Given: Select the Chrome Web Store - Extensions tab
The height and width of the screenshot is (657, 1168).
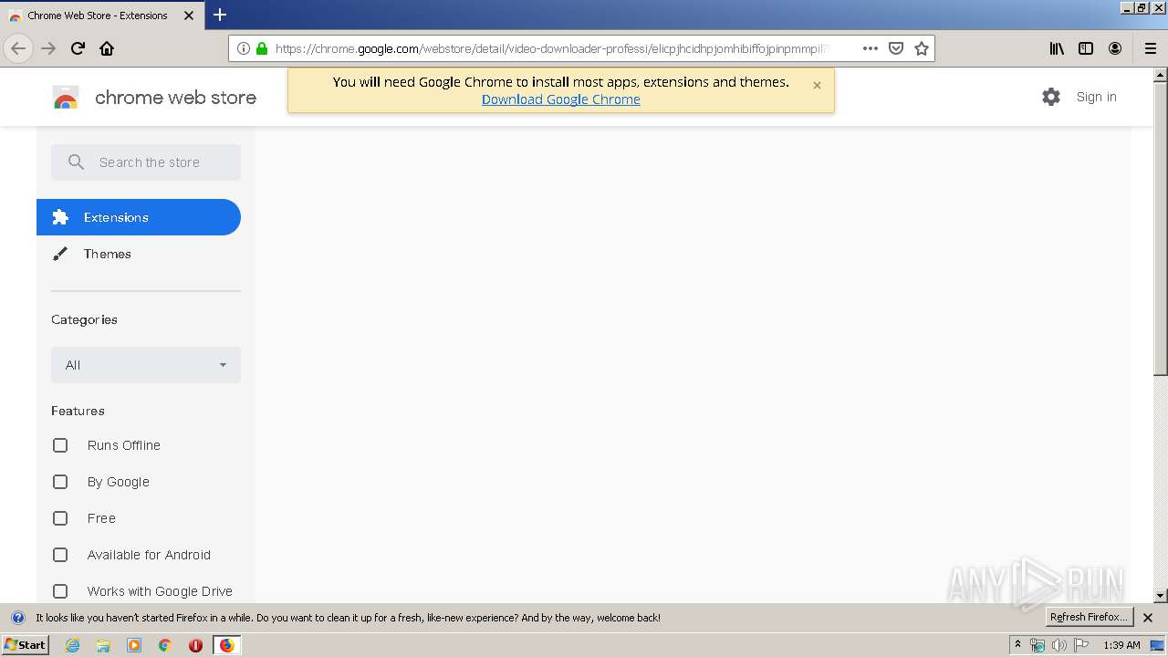Looking at the screenshot, I should [102, 16].
